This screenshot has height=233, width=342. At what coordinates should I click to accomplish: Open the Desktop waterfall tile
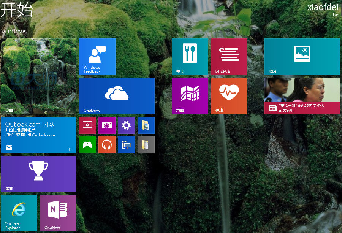point(38,76)
